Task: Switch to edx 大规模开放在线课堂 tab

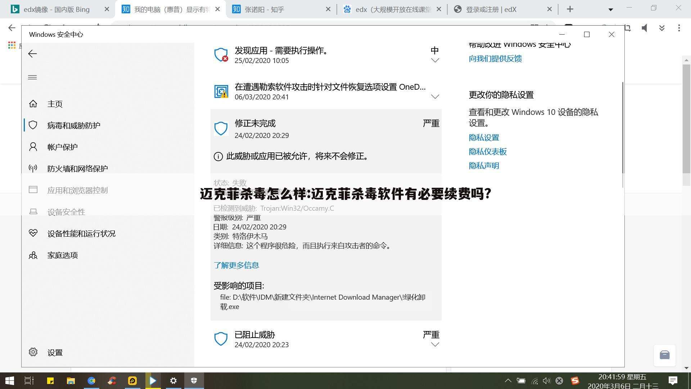Action: pyautogui.click(x=392, y=9)
